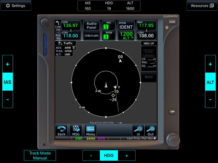Click ownship aircraft symbol
The width and height of the screenshot is (218, 163).
tap(106, 85)
